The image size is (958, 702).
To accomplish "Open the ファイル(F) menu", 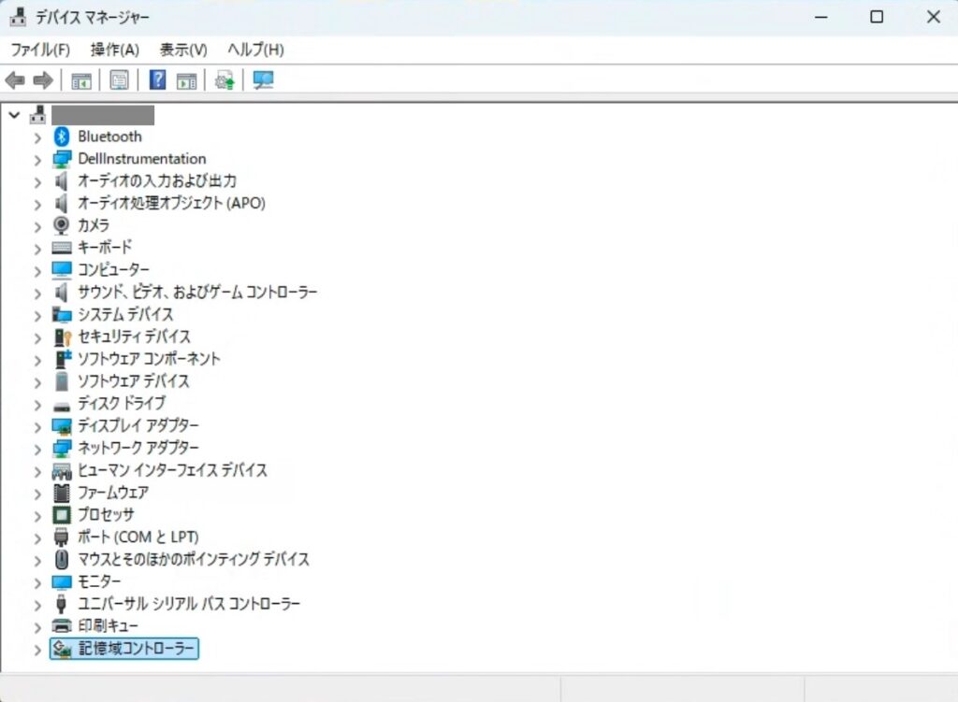I will tap(39, 50).
